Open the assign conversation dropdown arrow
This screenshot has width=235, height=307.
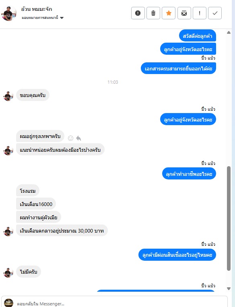tap(62, 18)
